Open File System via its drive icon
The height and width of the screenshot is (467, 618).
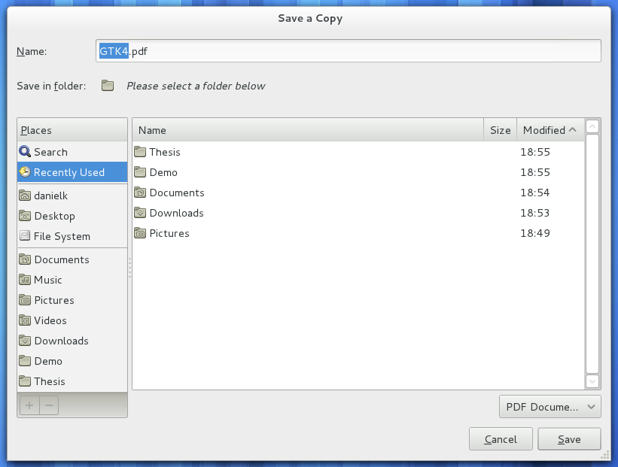(24, 236)
